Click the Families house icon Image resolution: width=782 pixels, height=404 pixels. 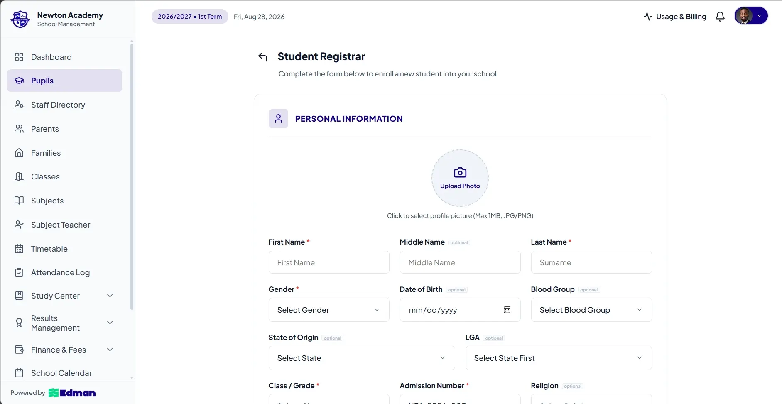point(19,153)
